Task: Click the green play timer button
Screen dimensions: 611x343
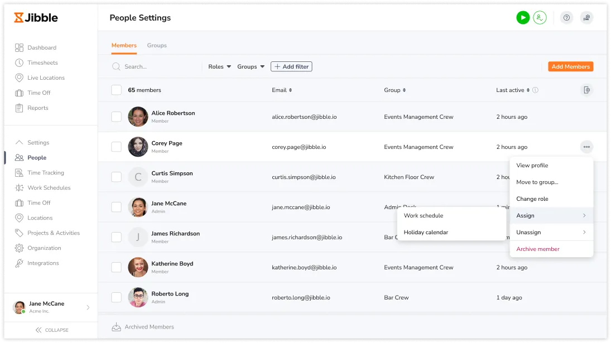Action: click(x=522, y=18)
